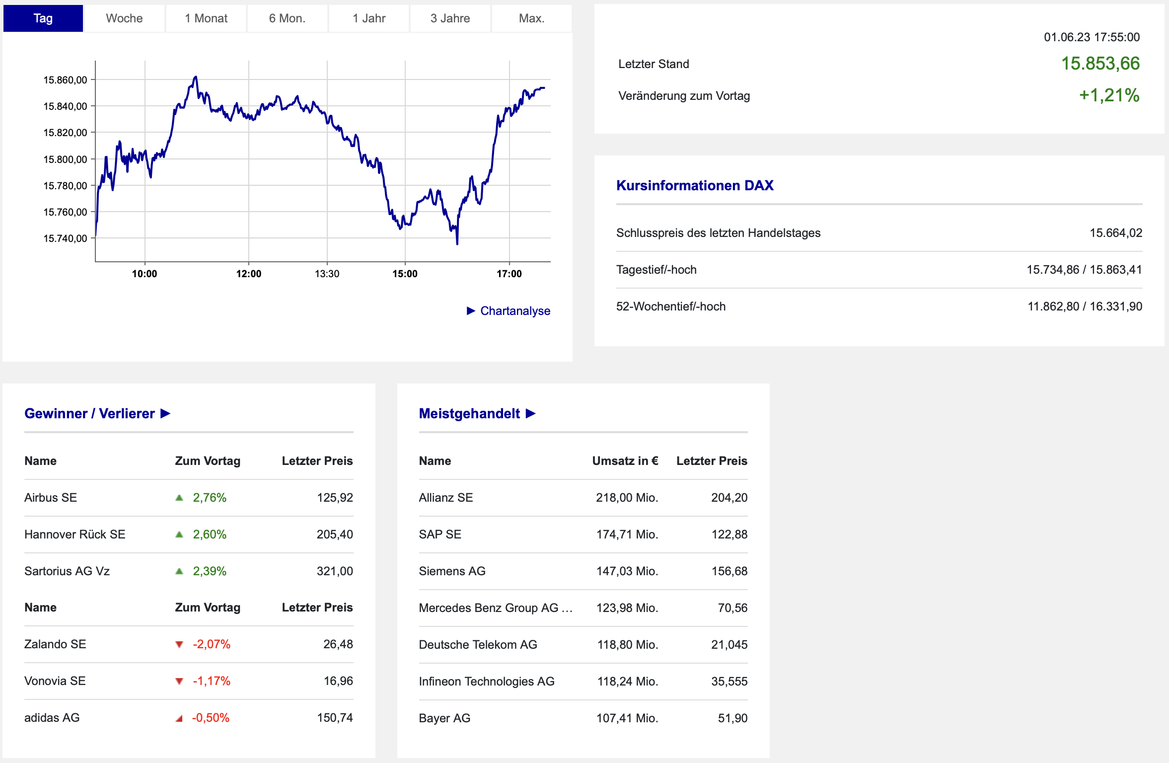1169x763 pixels.
Task: Expand the Meistgehandelt arrow
Action: [531, 413]
